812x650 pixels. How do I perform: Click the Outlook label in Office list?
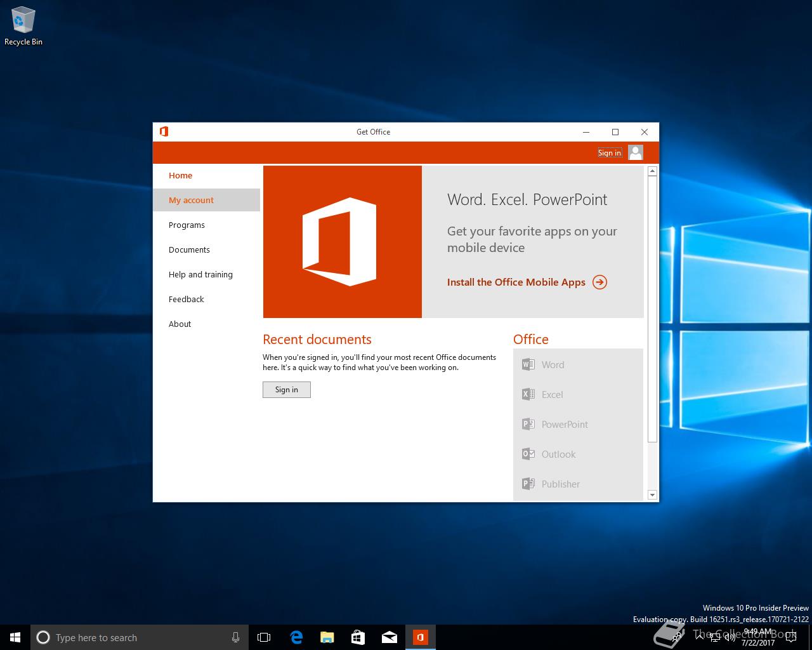click(558, 454)
